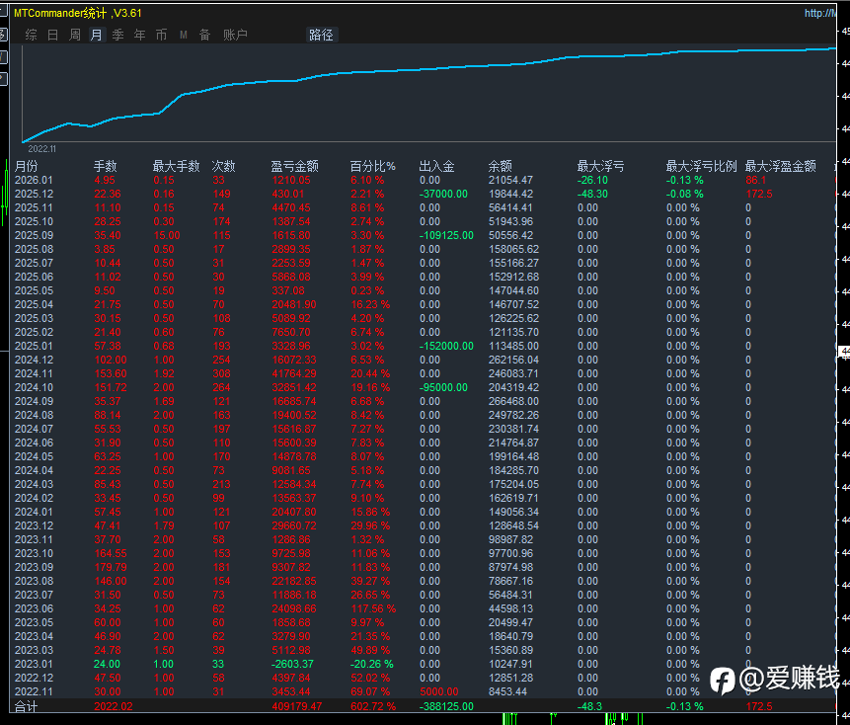Select the 币 currency tab
This screenshot has width=850, height=725.
click(x=161, y=35)
